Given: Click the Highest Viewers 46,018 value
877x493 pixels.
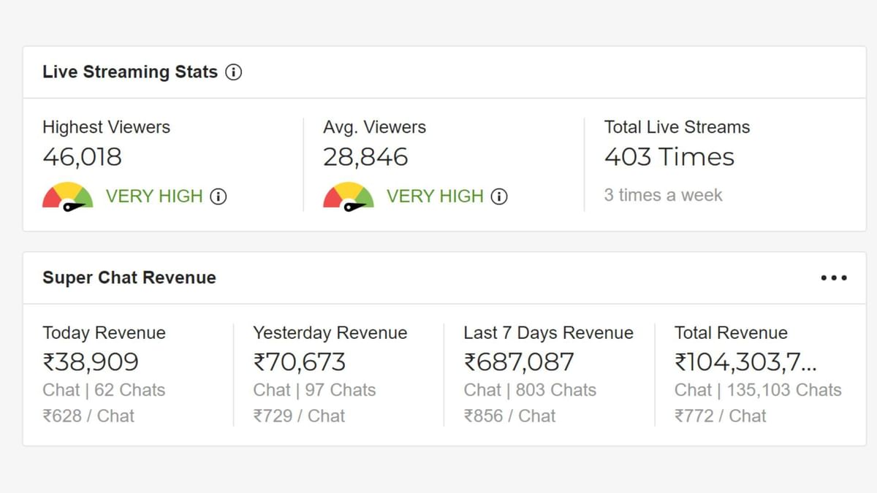Looking at the screenshot, I should point(81,156).
